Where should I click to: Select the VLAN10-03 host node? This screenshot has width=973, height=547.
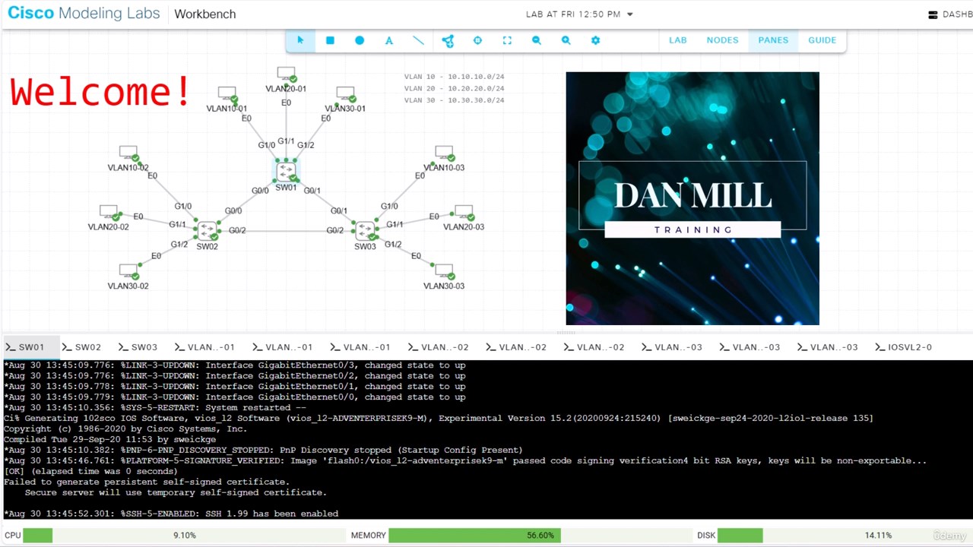(444, 153)
